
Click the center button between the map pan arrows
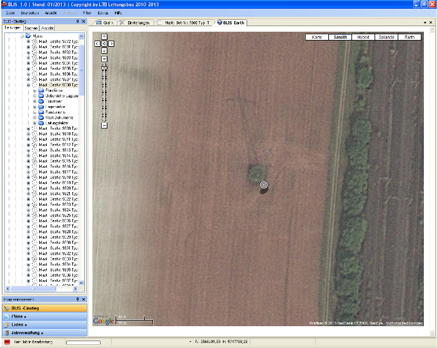pos(104,44)
